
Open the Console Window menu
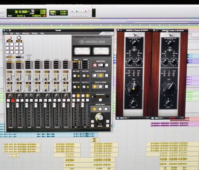point(35,33)
